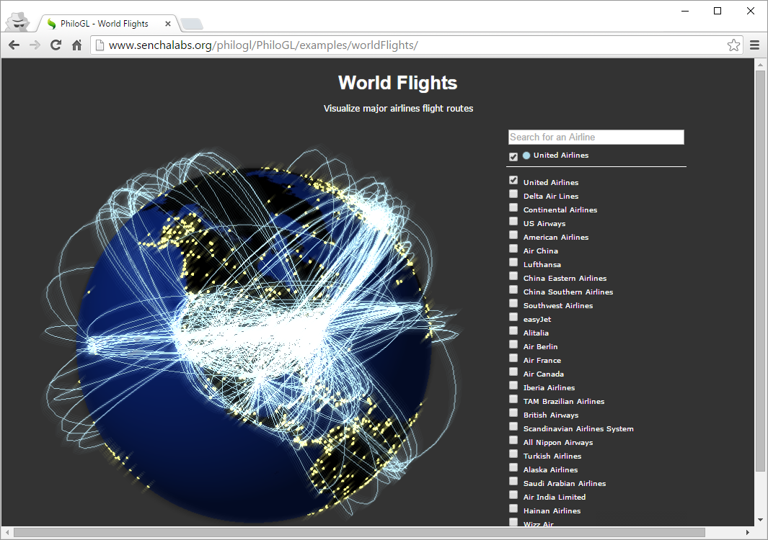Check the All Nippon Airways box
This screenshot has height=540, width=768.
click(x=513, y=441)
